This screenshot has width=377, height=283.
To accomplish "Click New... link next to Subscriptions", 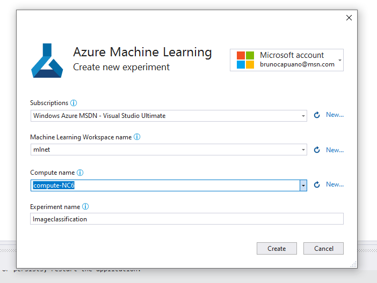I will (335, 115).
